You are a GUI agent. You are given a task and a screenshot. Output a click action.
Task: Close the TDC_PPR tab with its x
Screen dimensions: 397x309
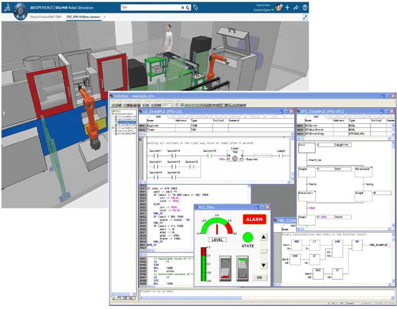coord(104,17)
